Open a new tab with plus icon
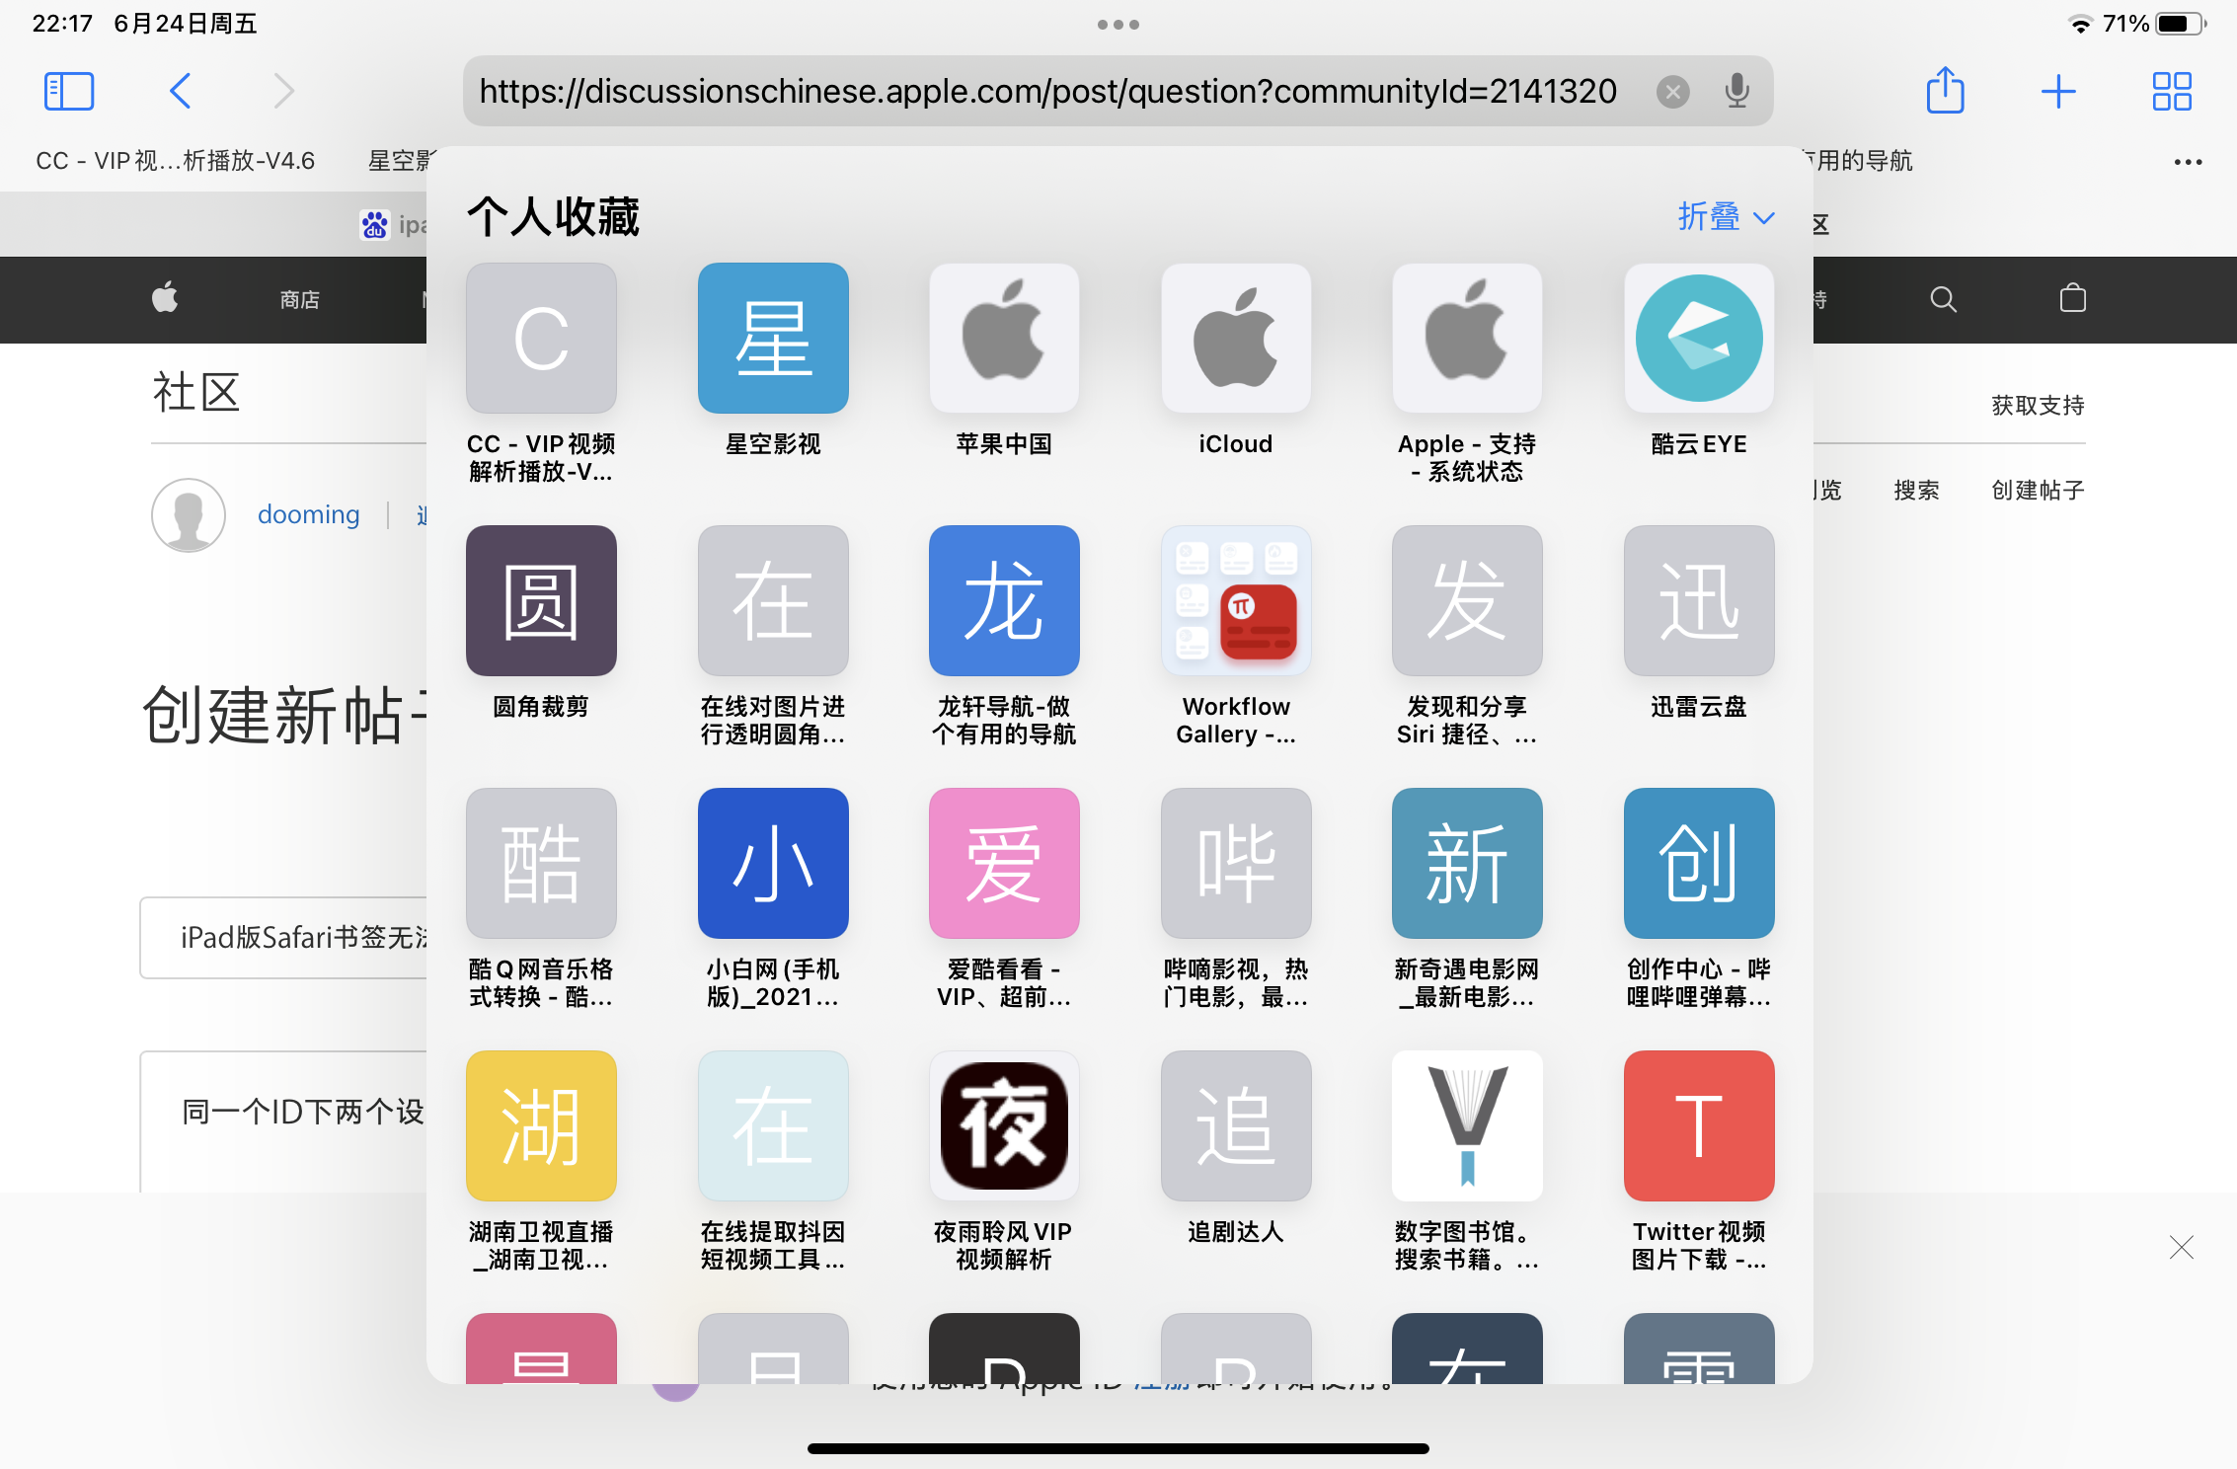The image size is (2237, 1469). [x=2058, y=91]
